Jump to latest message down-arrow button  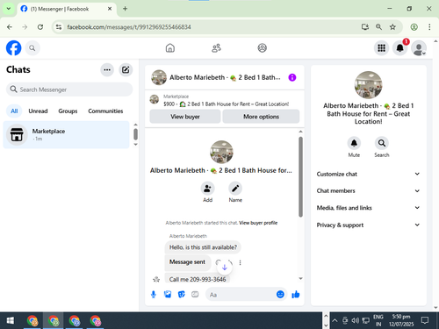pos(225,268)
